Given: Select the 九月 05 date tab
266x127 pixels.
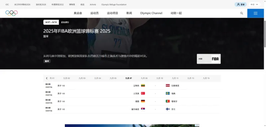Looking at the screenshot, I should coord(113,78).
